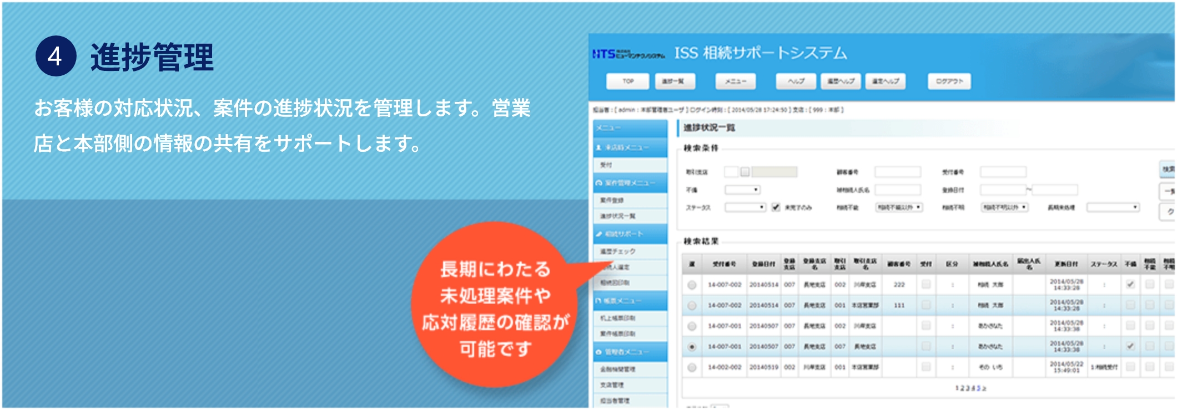Click the document icon beside 帳票メニュー
The width and height of the screenshot is (1177, 410).
coord(599,301)
